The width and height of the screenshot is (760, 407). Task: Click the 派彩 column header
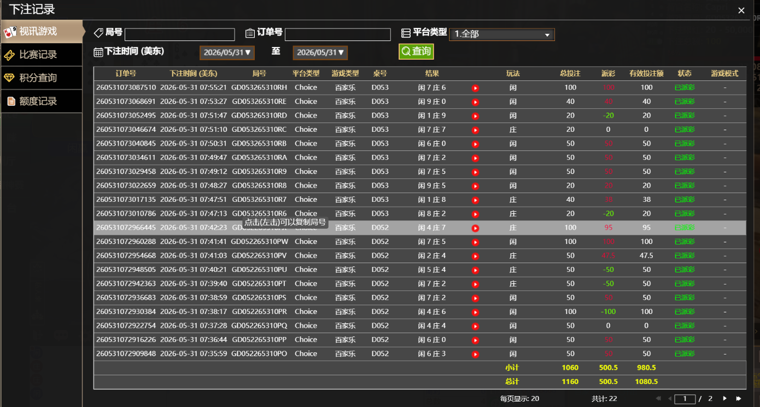point(608,73)
